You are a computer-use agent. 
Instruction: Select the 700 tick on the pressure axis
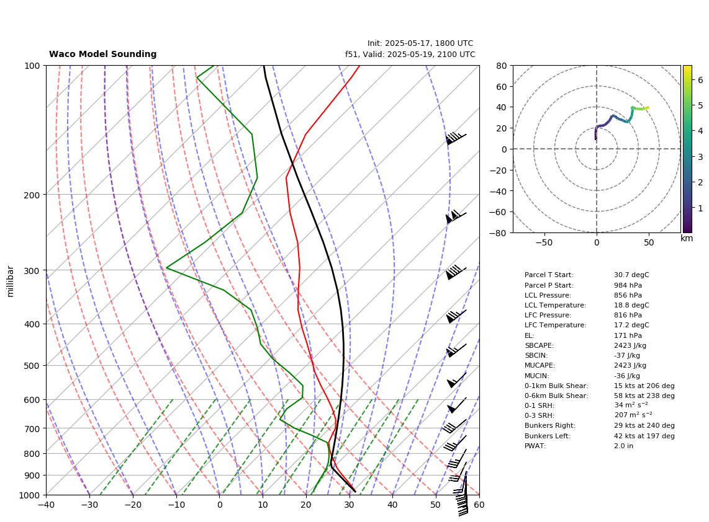pos(32,428)
